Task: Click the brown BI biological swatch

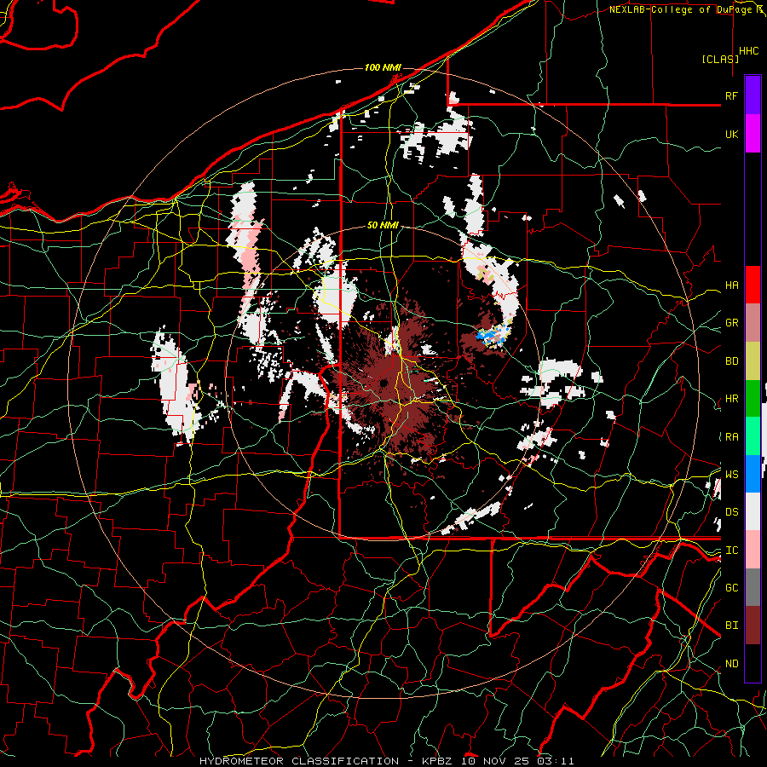Action: (x=753, y=626)
